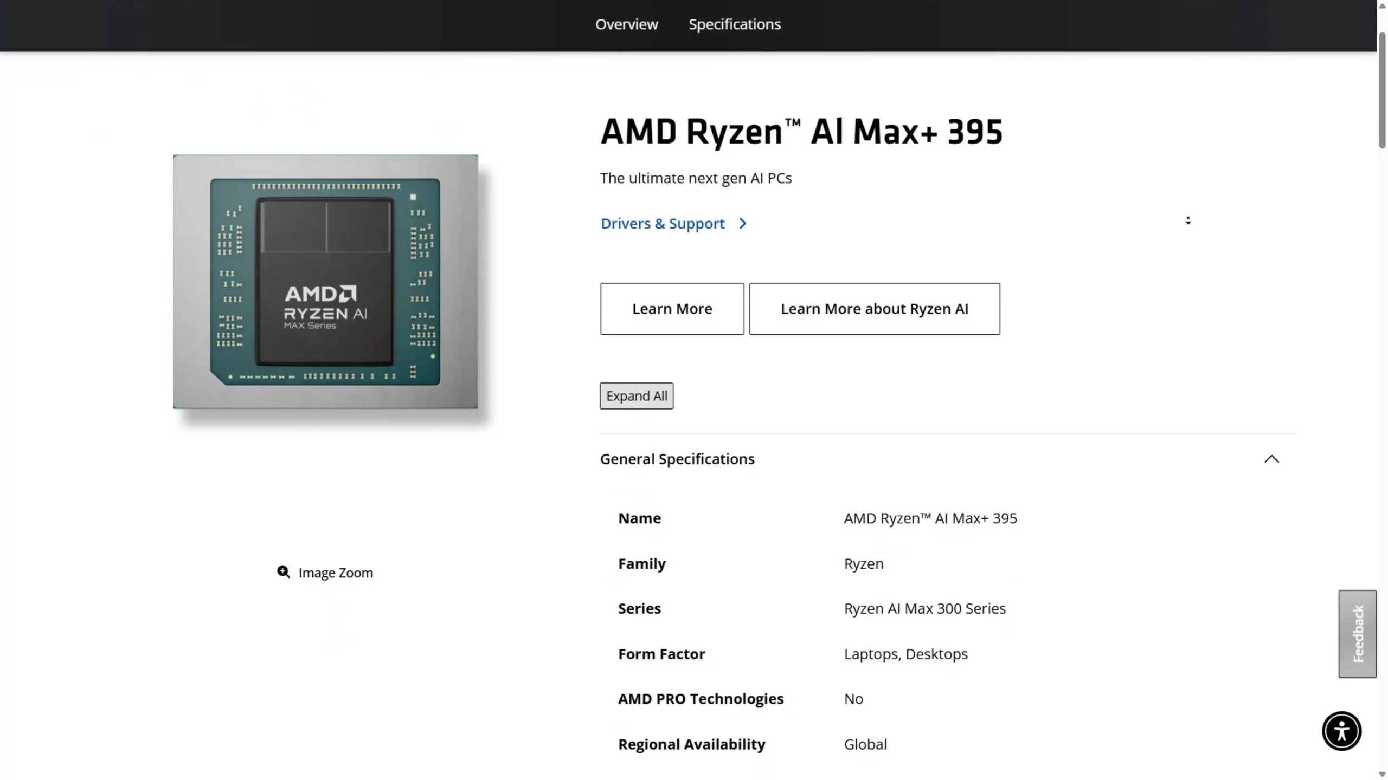
Task: Click the General Specifications section header
Action: point(677,459)
